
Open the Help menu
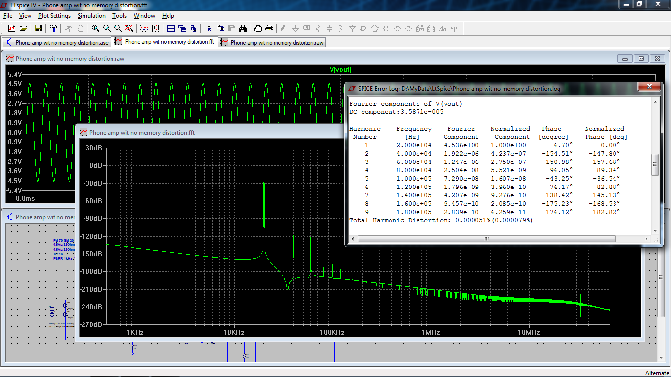coord(168,16)
